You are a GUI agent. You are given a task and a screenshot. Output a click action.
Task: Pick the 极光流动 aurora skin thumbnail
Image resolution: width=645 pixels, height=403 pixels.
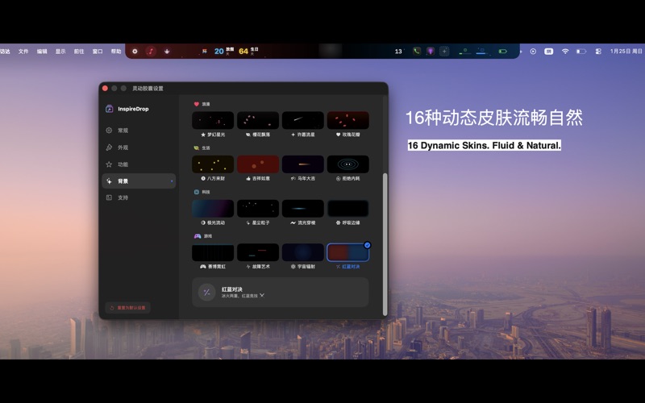(x=213, y=208)
